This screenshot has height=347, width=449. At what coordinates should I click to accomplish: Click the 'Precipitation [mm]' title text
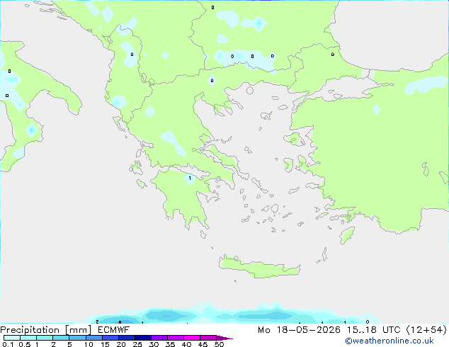(45, 330)
